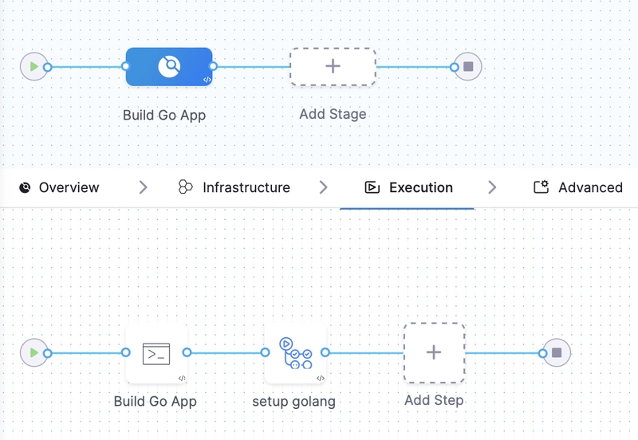Select the Build Go App stage node
638x440 pixels.
pos(168,67)
